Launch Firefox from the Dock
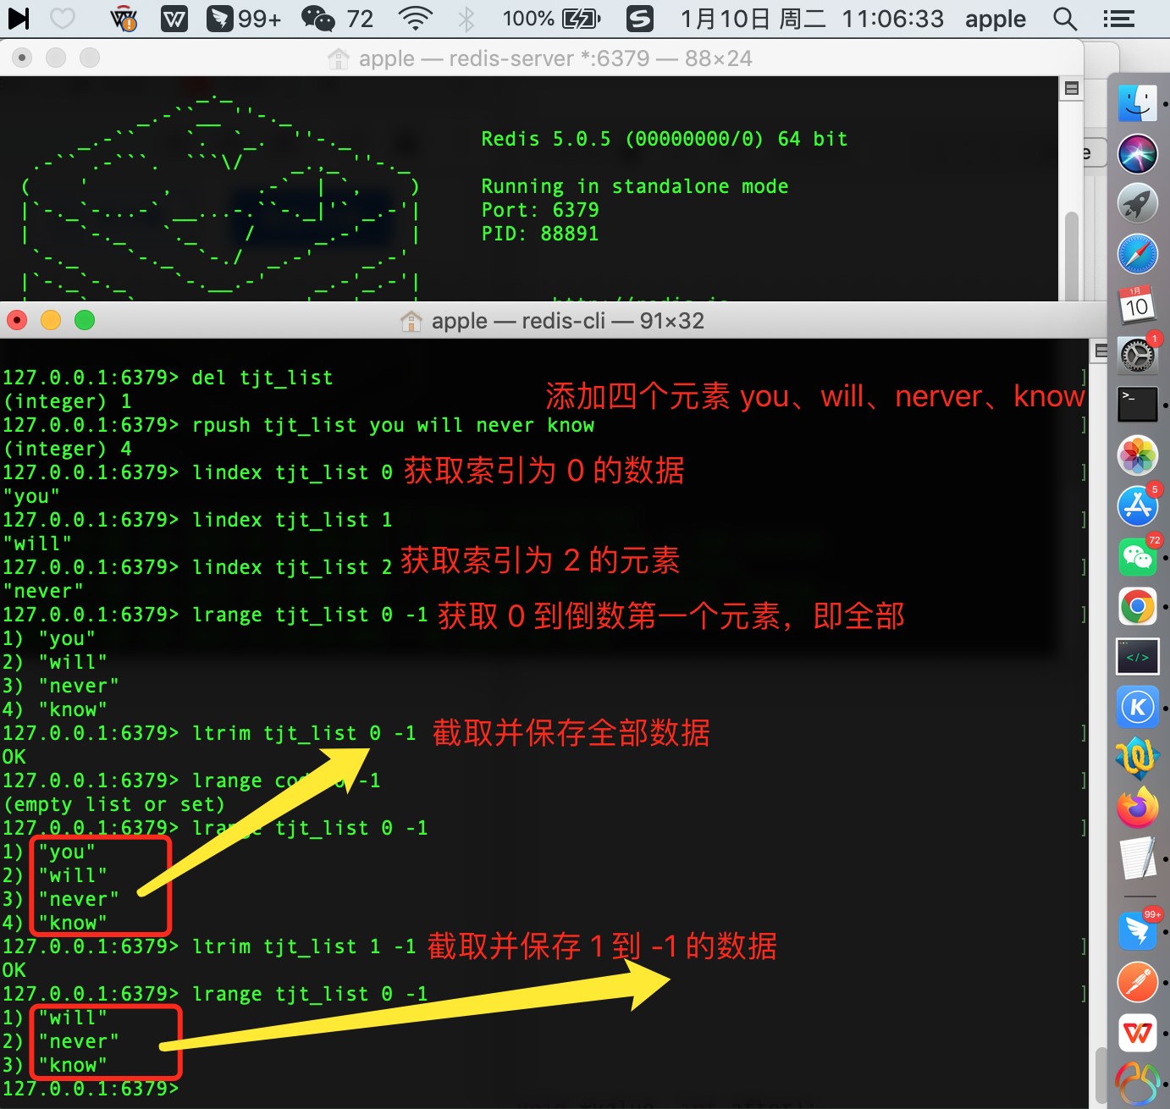1170x1109 pixels. [x=1138, y=808]
